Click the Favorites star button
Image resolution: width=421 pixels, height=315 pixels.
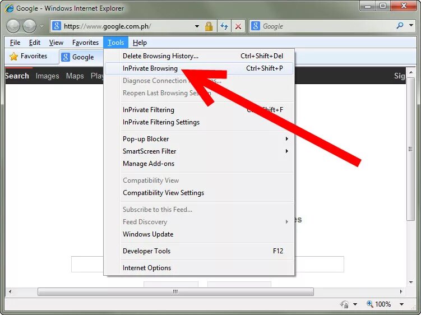[28, 56]
